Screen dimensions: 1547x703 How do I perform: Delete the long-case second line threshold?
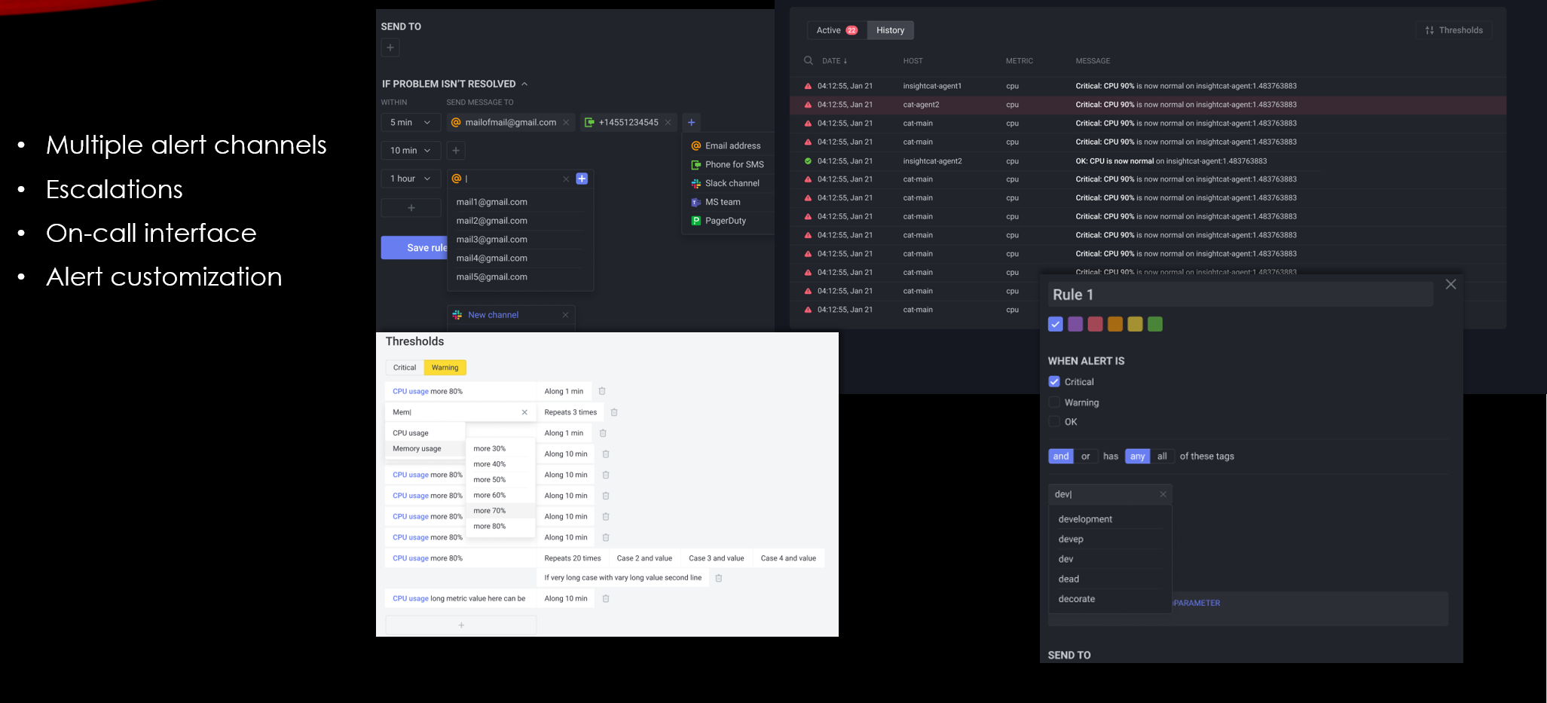[x=719, y=578]
